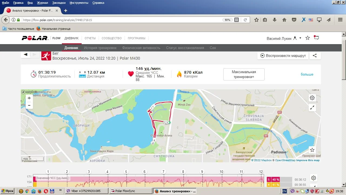This screenshot has width=346, height=195.
Task: Click the monitor screen toolbar icon
Action: click(319, 20)
